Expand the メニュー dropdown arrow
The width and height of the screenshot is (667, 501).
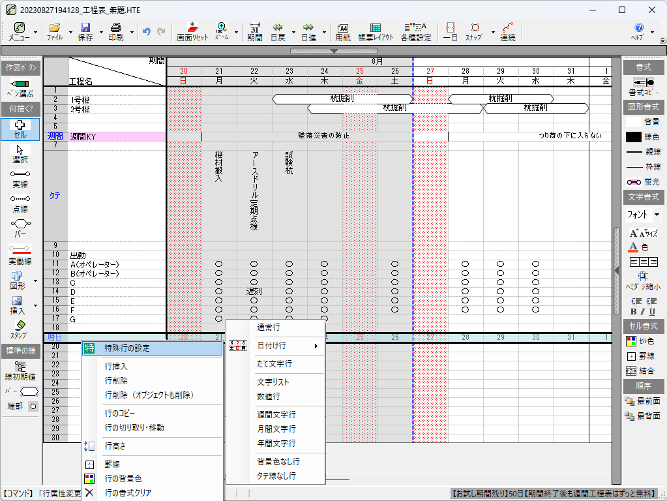(x=35, y=32)
